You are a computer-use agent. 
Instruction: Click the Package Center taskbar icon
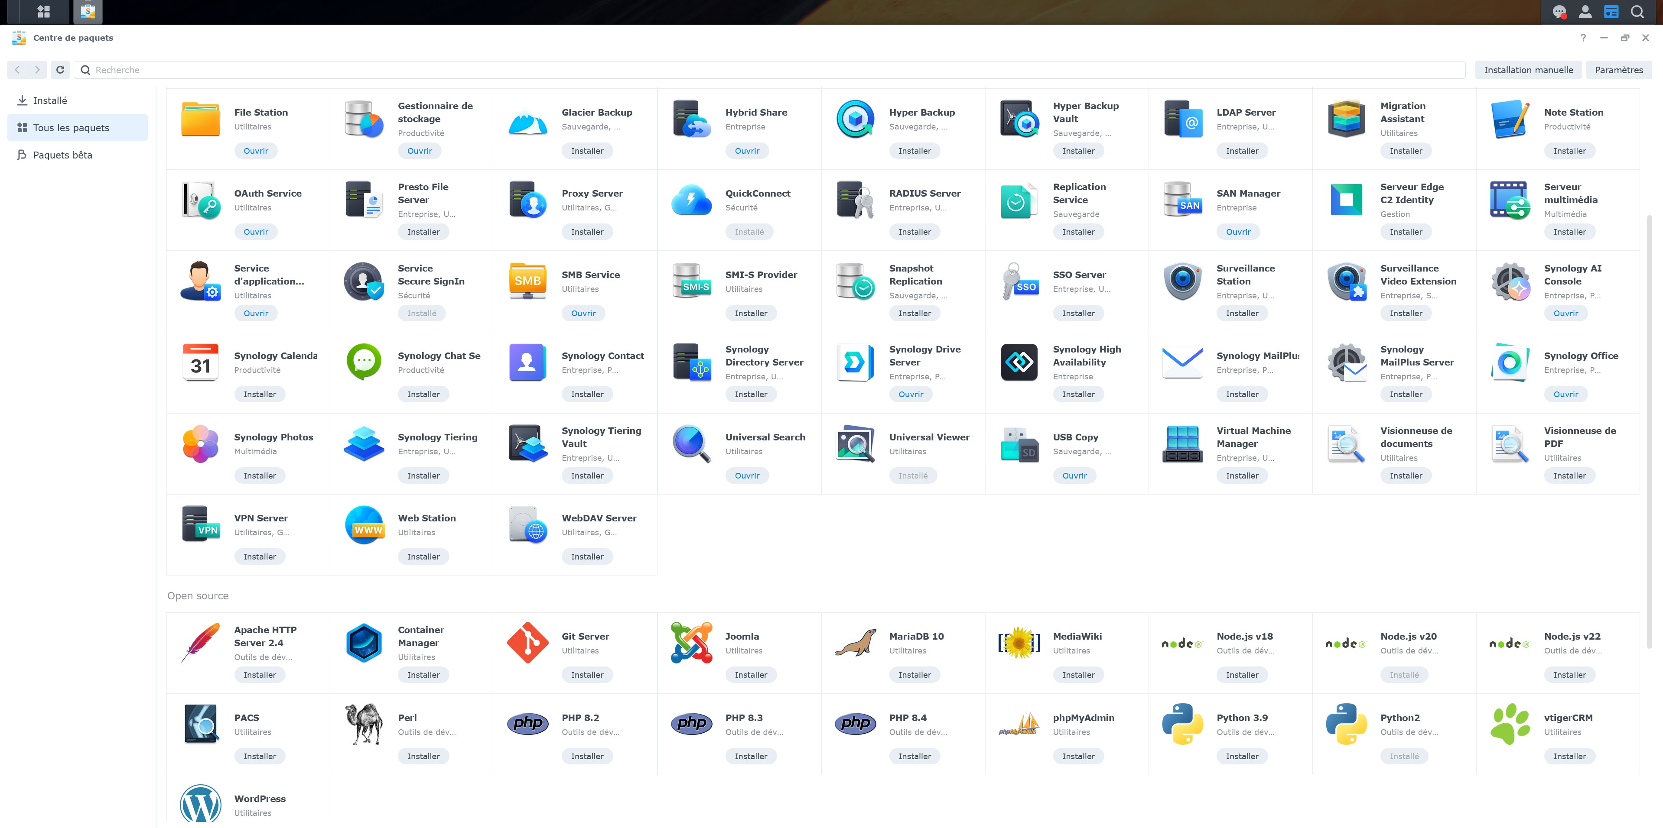(88, 12)
